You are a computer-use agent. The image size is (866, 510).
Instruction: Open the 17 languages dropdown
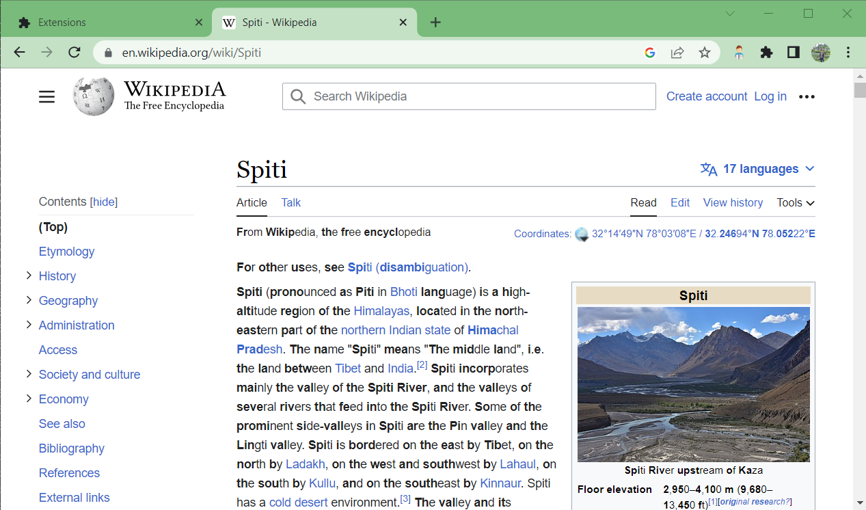(x=769, y=169)
